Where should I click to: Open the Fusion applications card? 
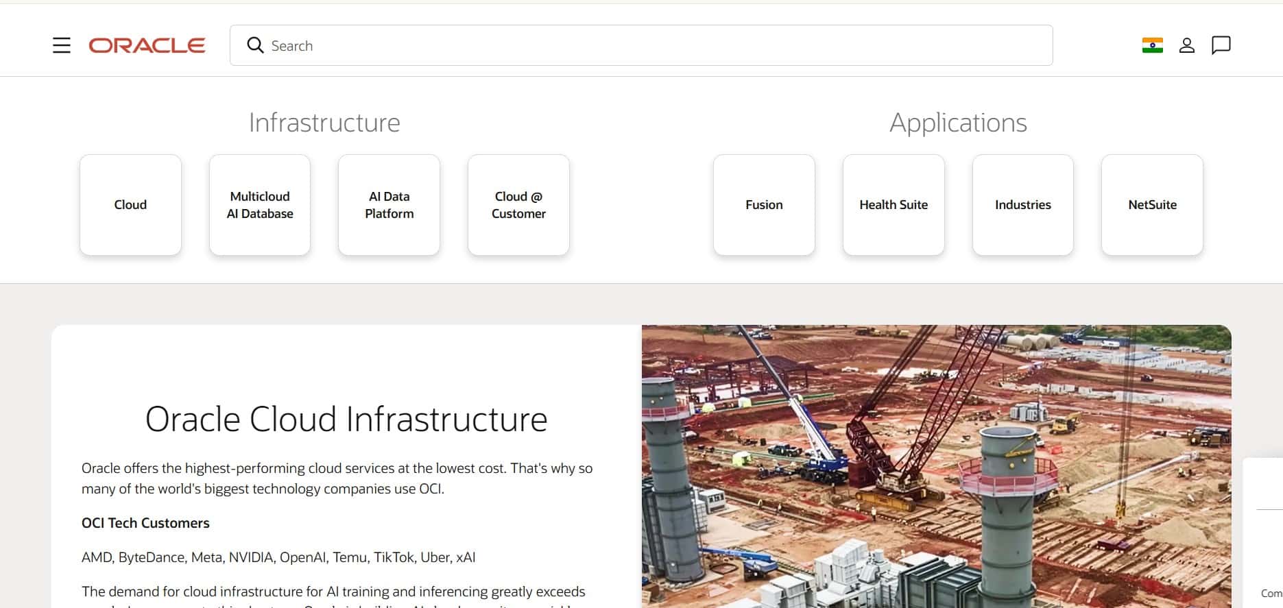(x=764, y=205)
